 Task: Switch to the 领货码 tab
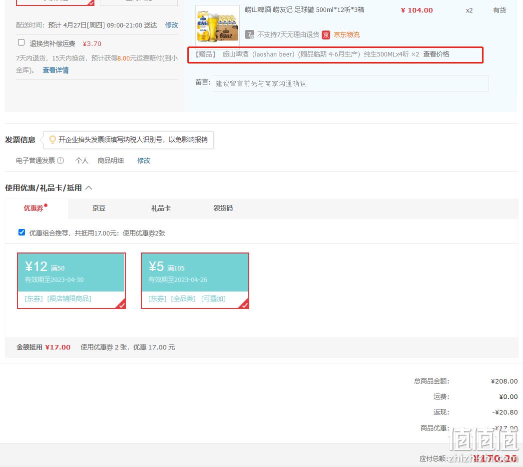(223, 208)
